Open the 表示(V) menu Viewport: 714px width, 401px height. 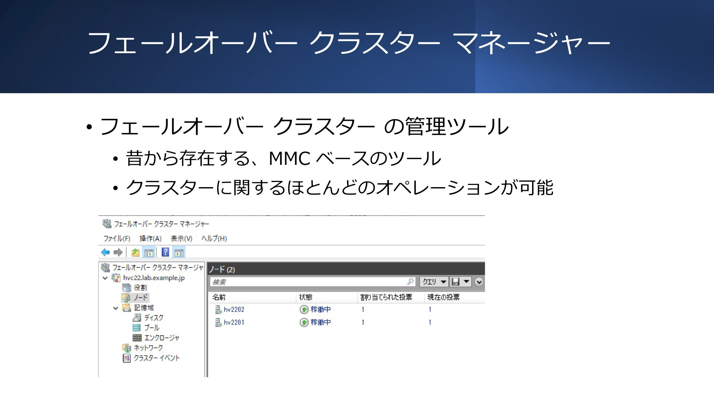click(x=181, y=238)
